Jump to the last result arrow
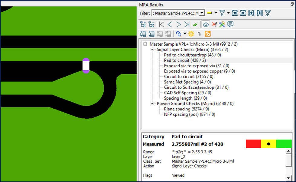The height and width of the screenshot is (182, 296). click(187, 24)
